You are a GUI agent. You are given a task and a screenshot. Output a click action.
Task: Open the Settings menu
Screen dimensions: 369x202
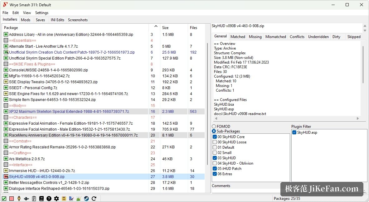(42, 13)
